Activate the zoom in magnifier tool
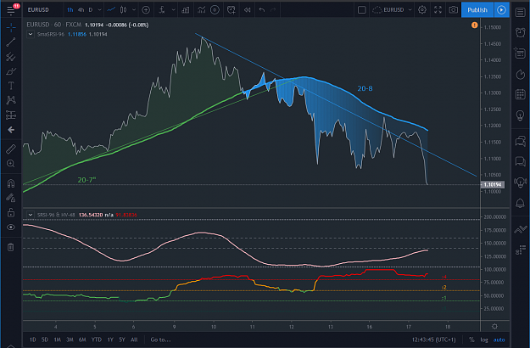530x348 pixels. point(11,164)
